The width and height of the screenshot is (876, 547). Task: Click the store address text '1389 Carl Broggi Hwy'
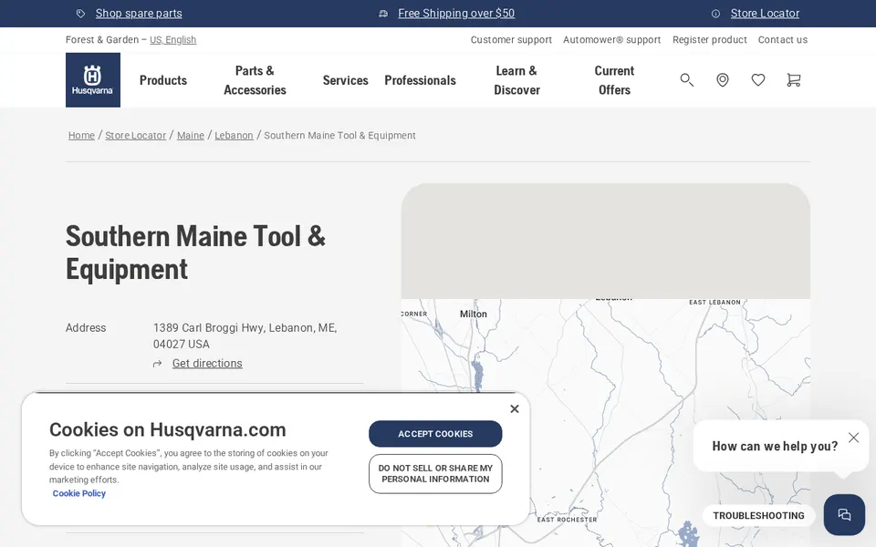pos(209,328)
